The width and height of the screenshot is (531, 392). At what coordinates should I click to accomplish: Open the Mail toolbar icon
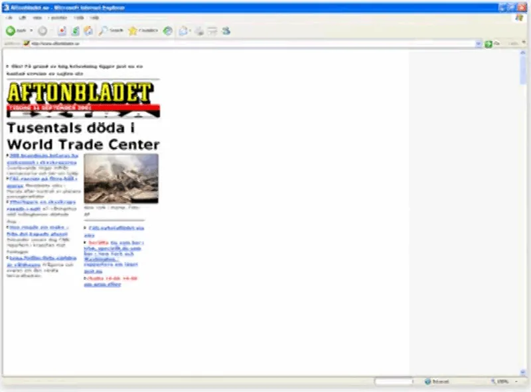(x=183, y=30)
